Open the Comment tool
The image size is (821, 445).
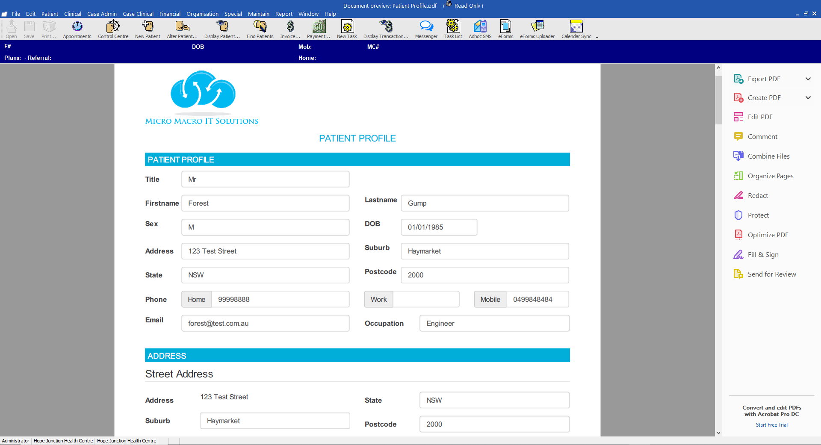tap(762, 136)
